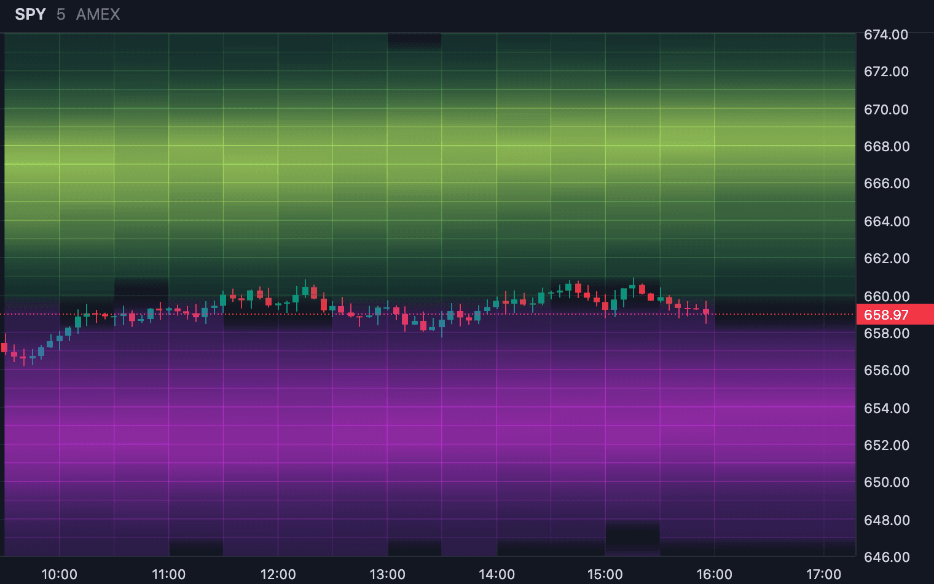Click the SPY ticker symbol
This screenshot has width=934, height=584.
point(30,14)
